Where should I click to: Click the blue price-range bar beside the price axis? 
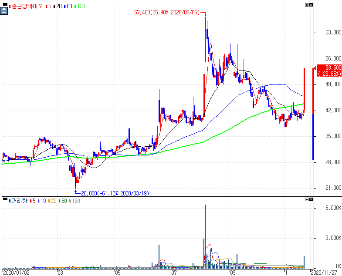tap(313, 137)
